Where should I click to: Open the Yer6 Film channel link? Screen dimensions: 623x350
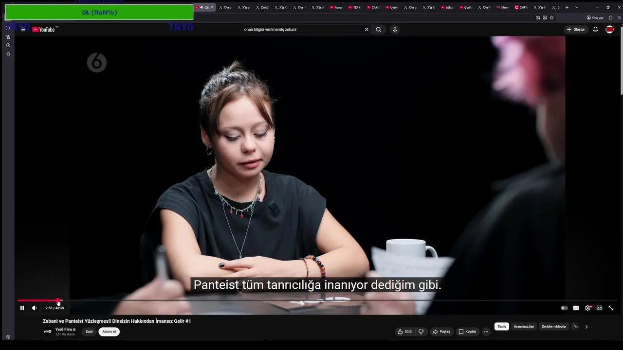pyautogui.click(x=63, y=330)
